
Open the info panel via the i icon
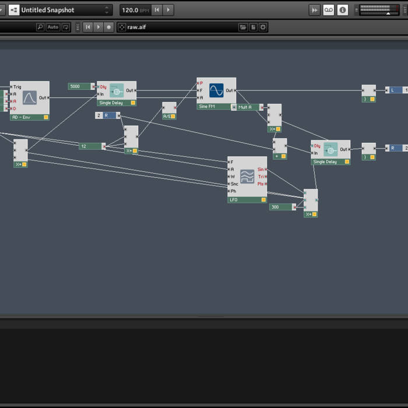343,10
